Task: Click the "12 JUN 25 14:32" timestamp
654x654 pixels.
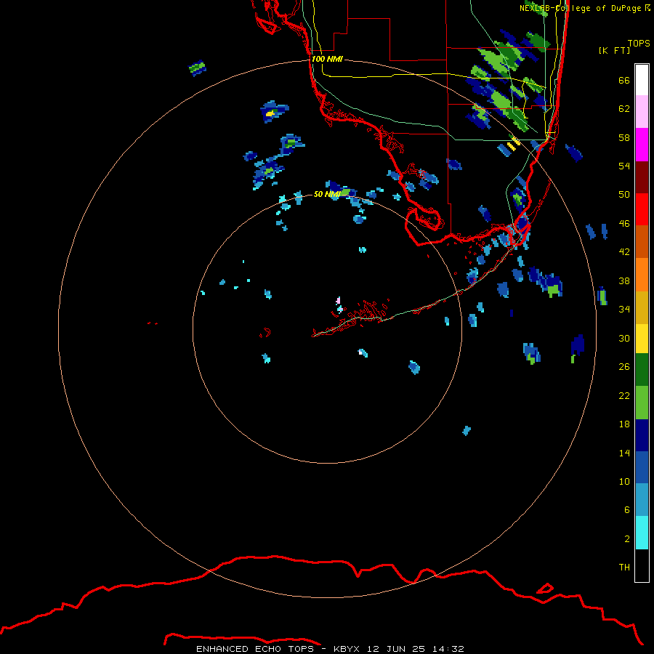Action: [416, 649]
